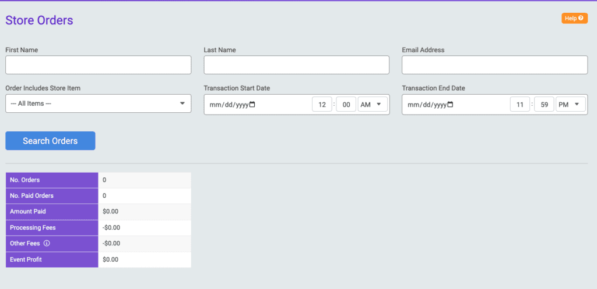This screenshot has height=289, width=597.
Task: Focus the Last Name field
Action: coord(297,65)
